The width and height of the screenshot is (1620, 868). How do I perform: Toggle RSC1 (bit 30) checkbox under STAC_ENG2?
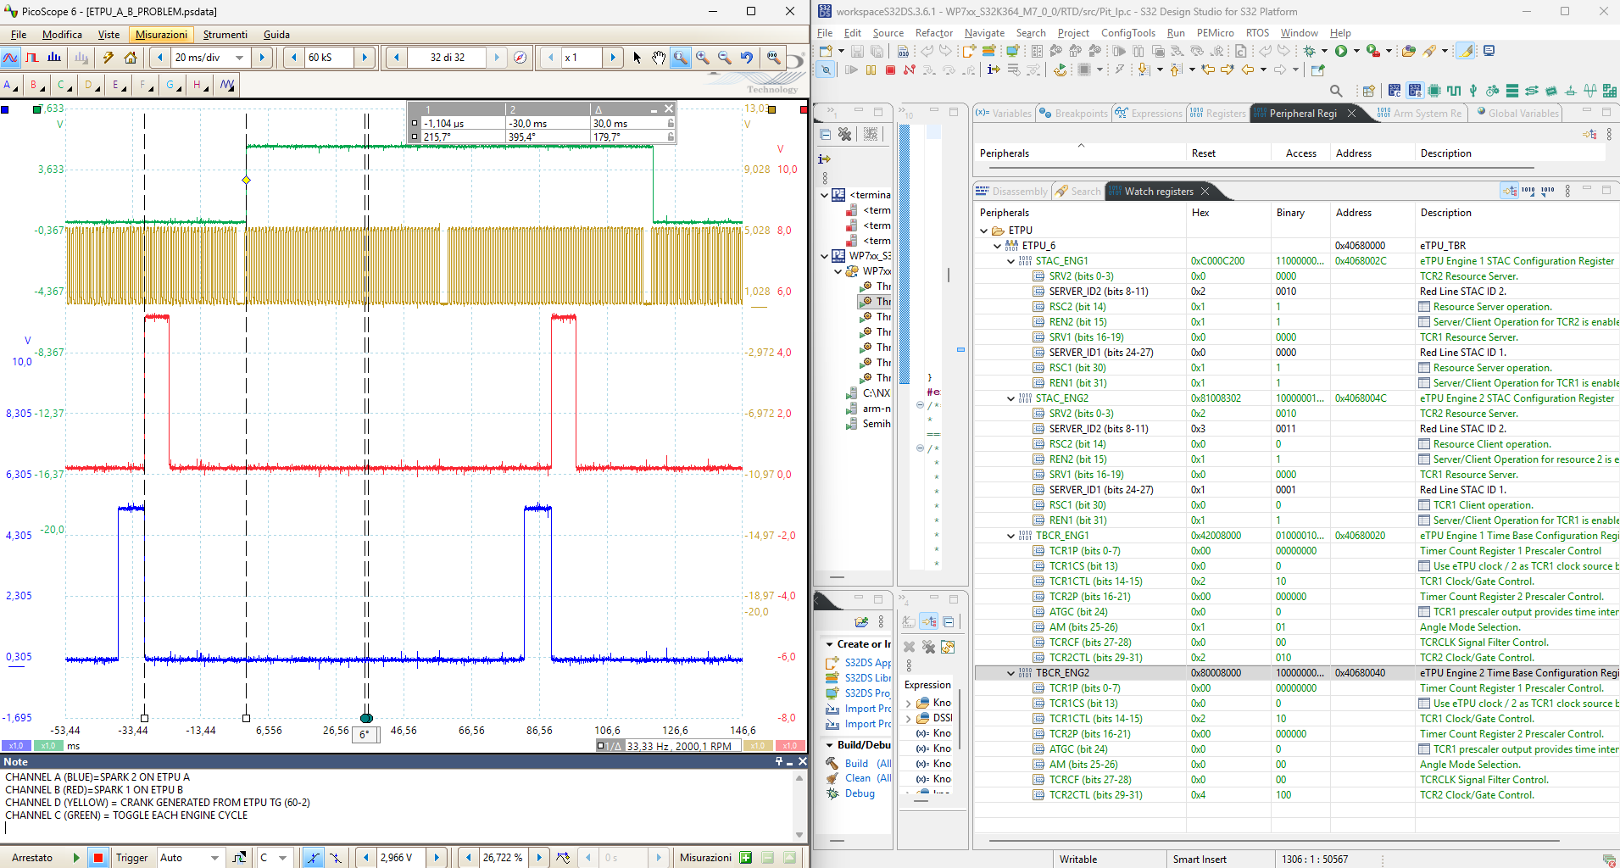point(1425,505)
